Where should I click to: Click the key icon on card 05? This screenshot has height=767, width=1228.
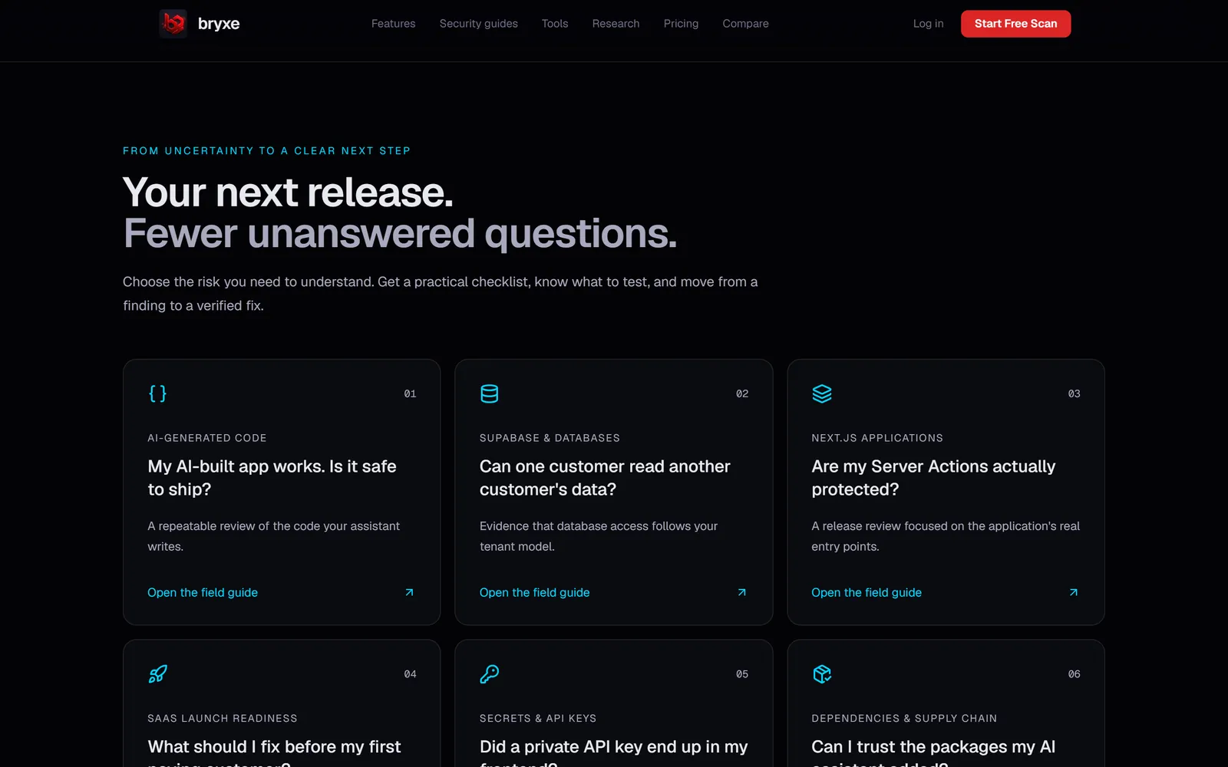pos(489,674)
